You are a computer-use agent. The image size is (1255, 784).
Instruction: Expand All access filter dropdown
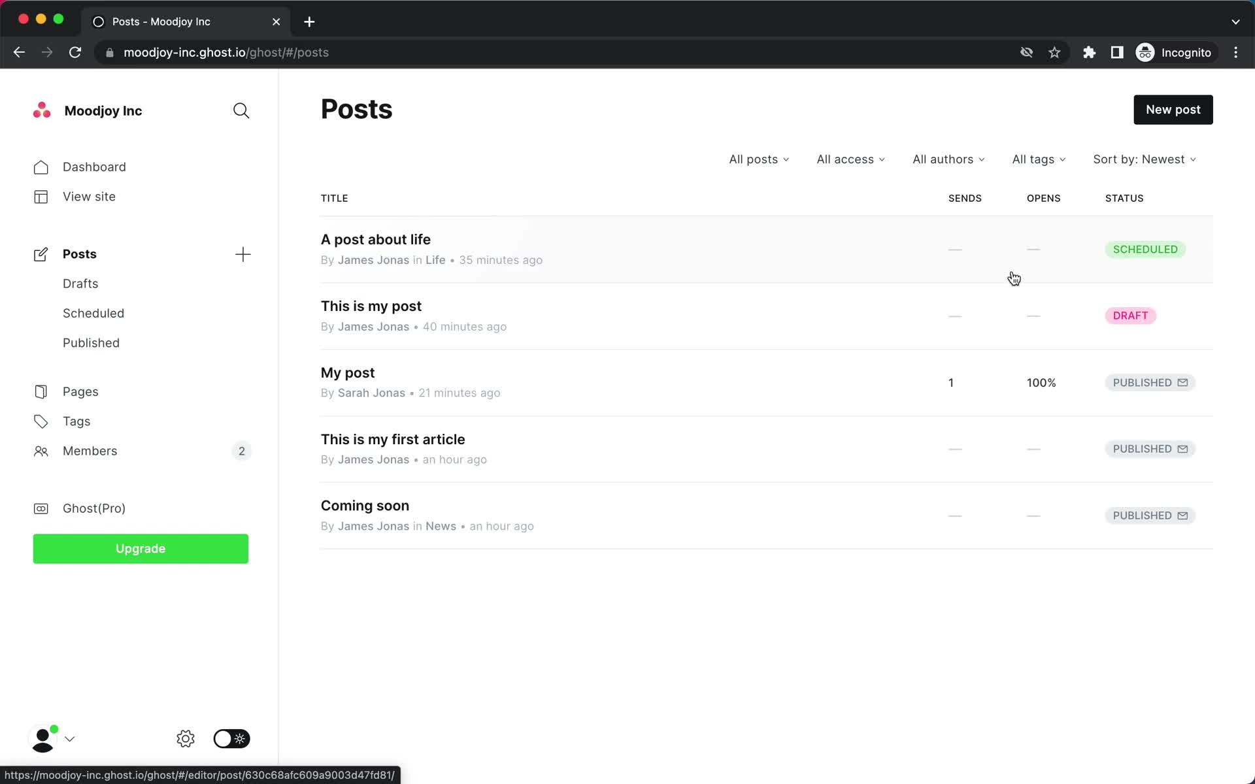(x=850, y=159)
